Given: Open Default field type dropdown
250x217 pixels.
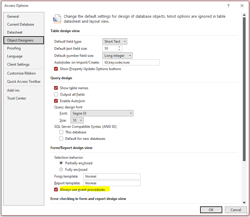Looking at the screenshot, I should click(x=115, y=42).
